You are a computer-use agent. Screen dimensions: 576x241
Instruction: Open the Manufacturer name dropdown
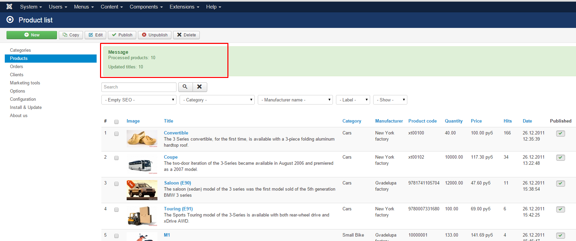tap(295, 100)
